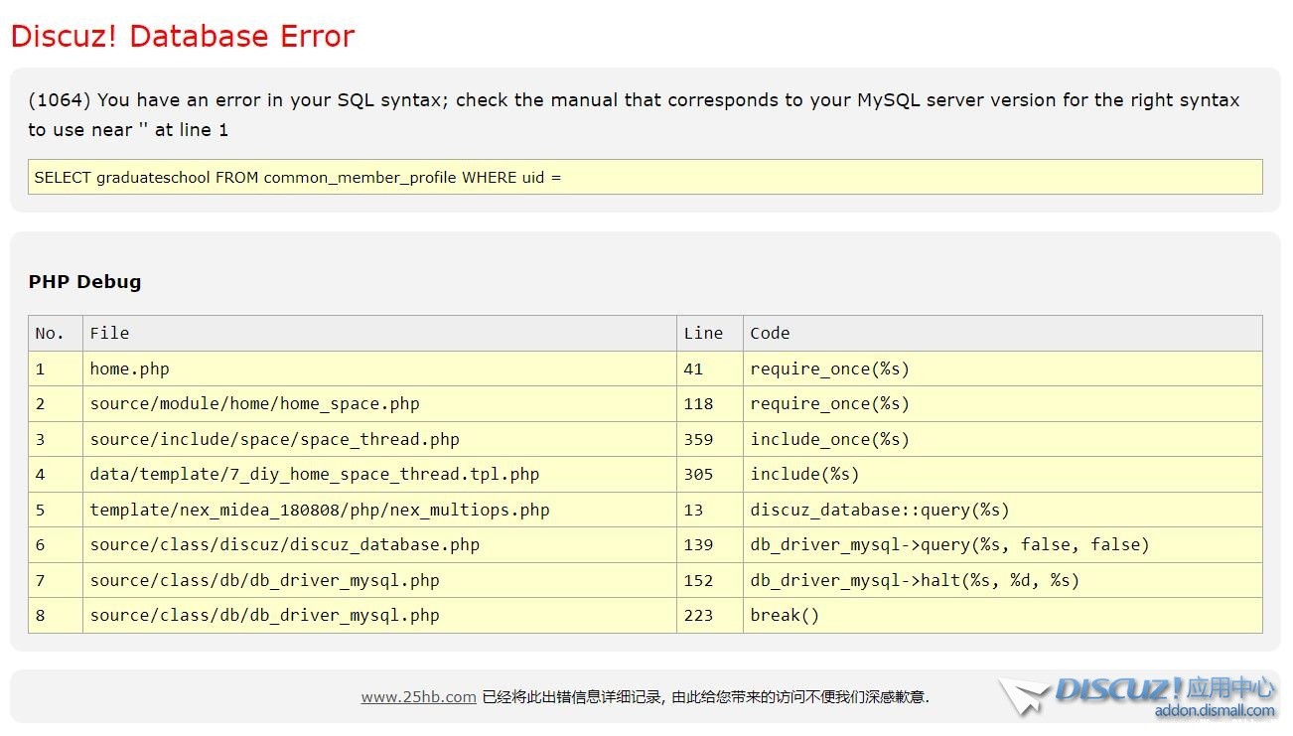The image size is (1293, 736).
Task: Click the Discuz! 应用中心 logo watermark
Action: click(1164, 689)
